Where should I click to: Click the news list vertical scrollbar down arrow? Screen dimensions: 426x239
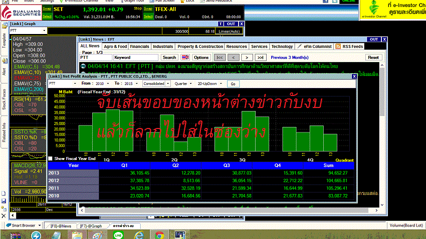[x=382, y=205]
